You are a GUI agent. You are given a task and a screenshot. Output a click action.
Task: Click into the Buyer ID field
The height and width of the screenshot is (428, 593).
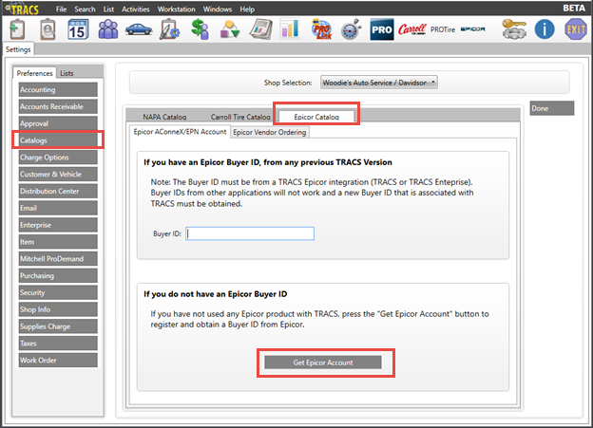tap(250, 233)
